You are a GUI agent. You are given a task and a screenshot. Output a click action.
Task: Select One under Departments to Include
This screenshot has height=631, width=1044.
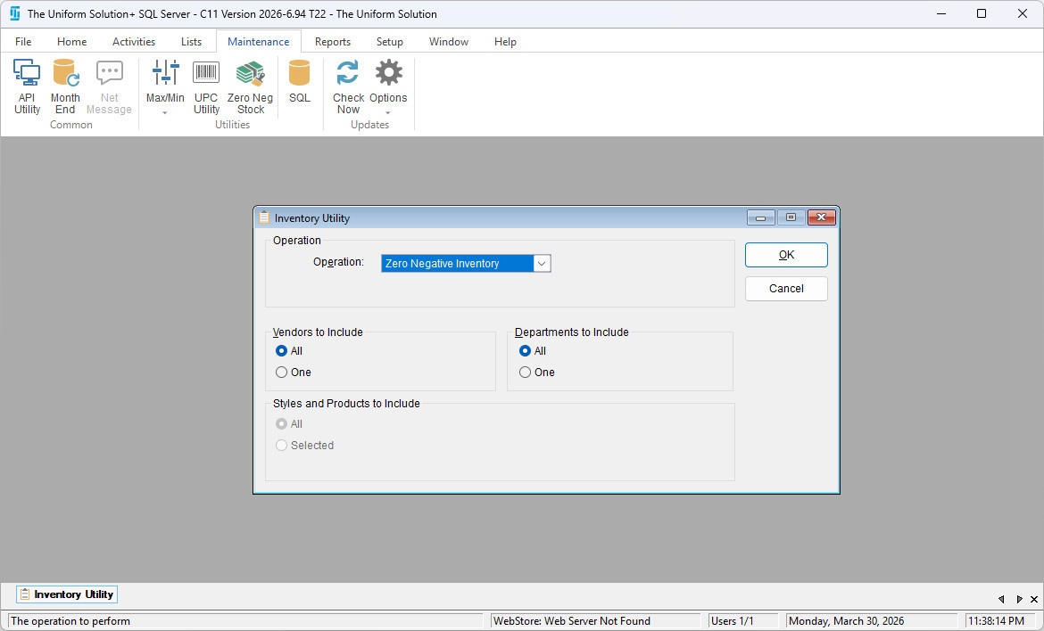pyautogui.click(x=526, y=373)
